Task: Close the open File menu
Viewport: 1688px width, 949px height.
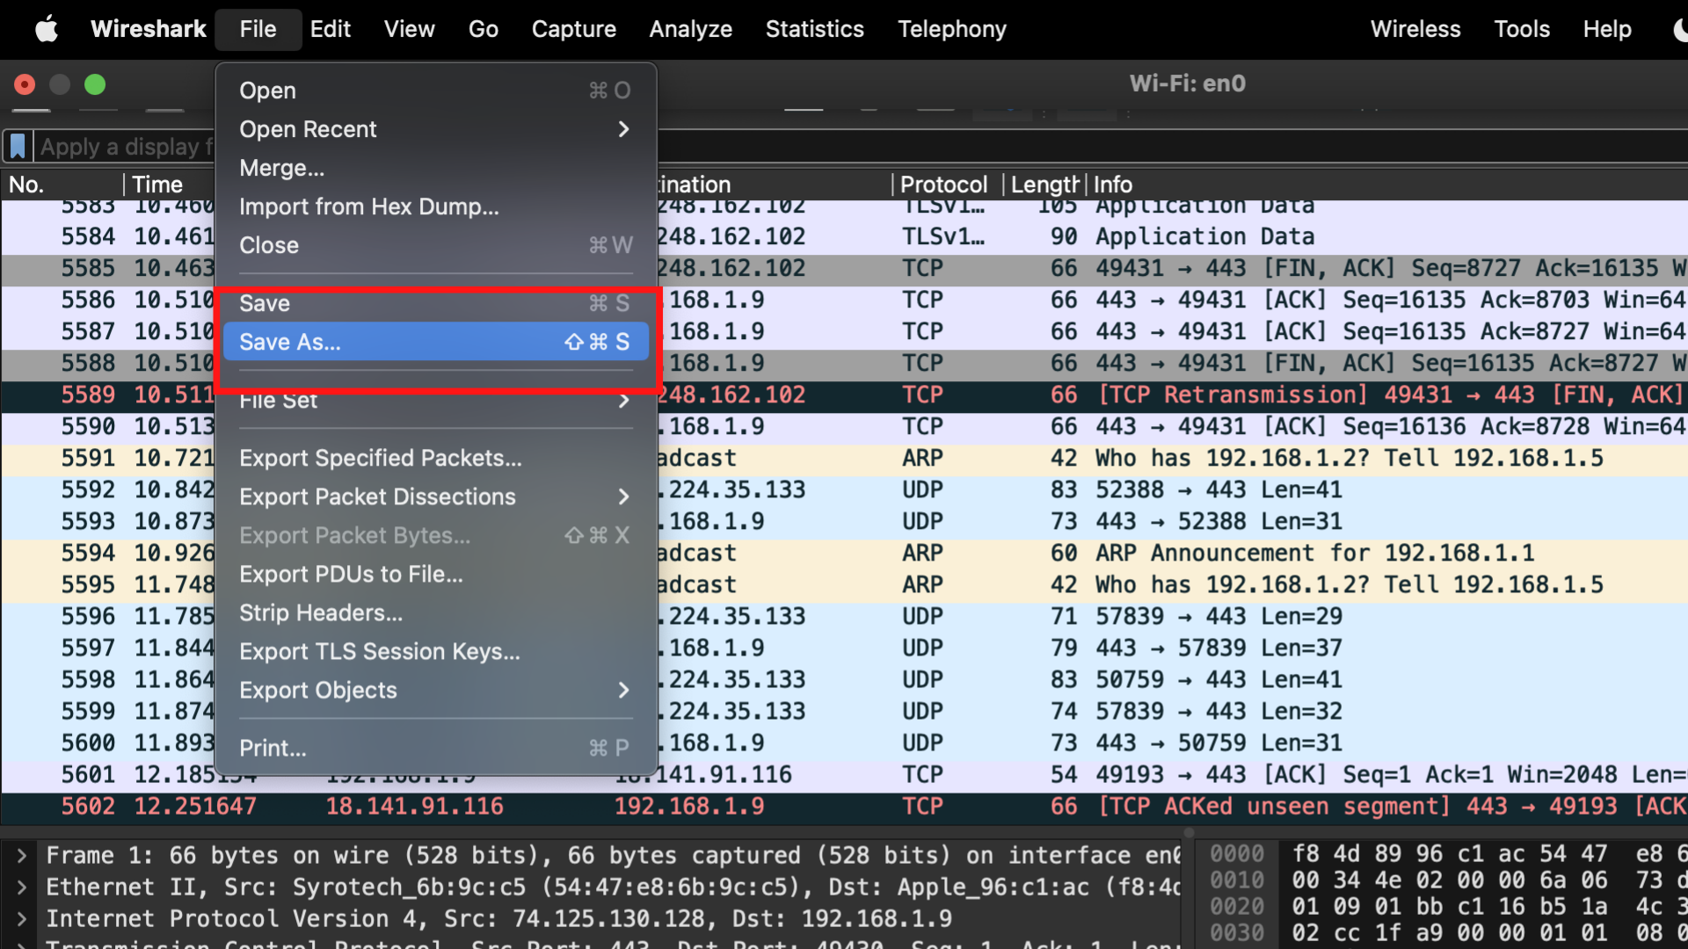Action: pos(258,29)
